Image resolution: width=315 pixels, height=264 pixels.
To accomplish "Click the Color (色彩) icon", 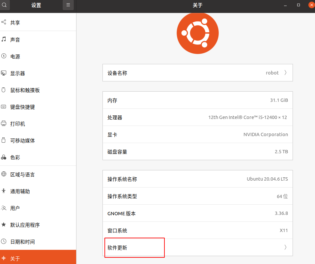I will point(4,158).
